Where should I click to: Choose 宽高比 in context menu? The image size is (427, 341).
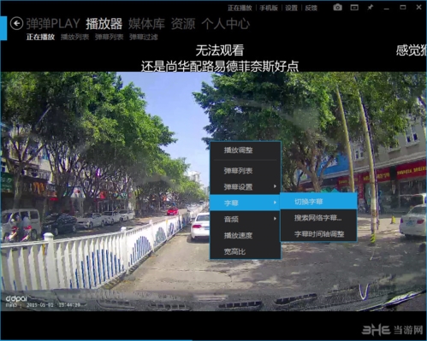(246, 251)
